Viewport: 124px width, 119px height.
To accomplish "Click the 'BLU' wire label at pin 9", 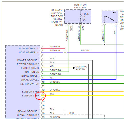I will tap(52, 78).
